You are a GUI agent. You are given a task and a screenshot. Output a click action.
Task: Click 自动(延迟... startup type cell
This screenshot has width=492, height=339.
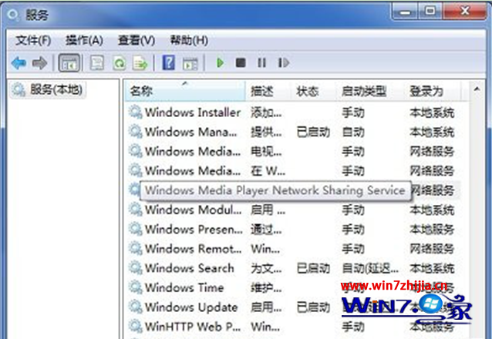point(370,268)
